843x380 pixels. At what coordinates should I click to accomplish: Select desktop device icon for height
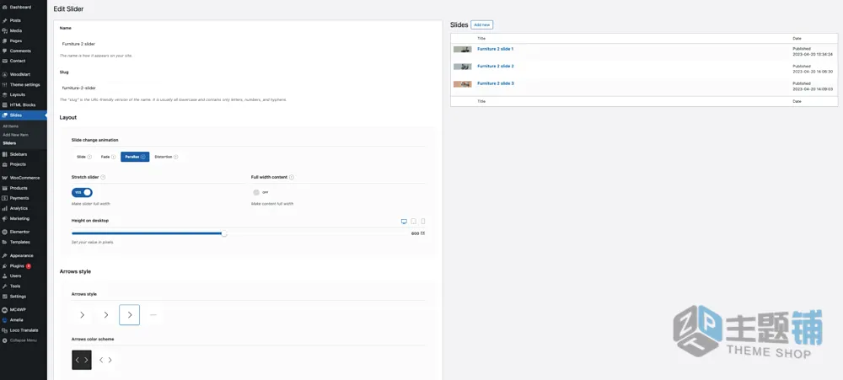pyautogui.click(x=405, y=222)
